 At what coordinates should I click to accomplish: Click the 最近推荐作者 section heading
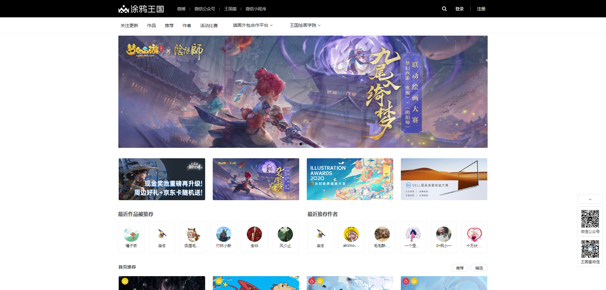pyautogui.click(x=323, y=214)
